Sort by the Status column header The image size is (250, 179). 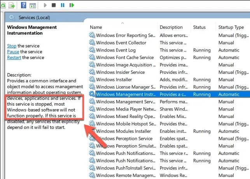[x=199, y=27]
